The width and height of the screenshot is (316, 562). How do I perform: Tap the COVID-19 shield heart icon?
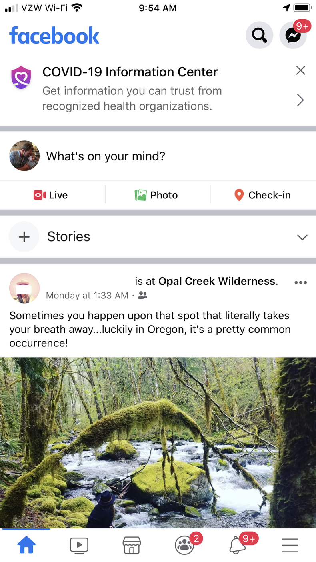tap(21, 77)
